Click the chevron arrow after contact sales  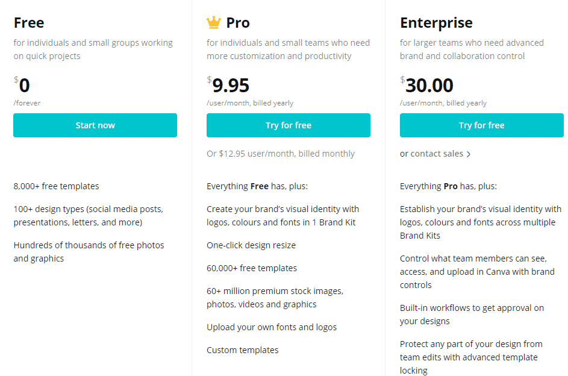tap(469, 154)
